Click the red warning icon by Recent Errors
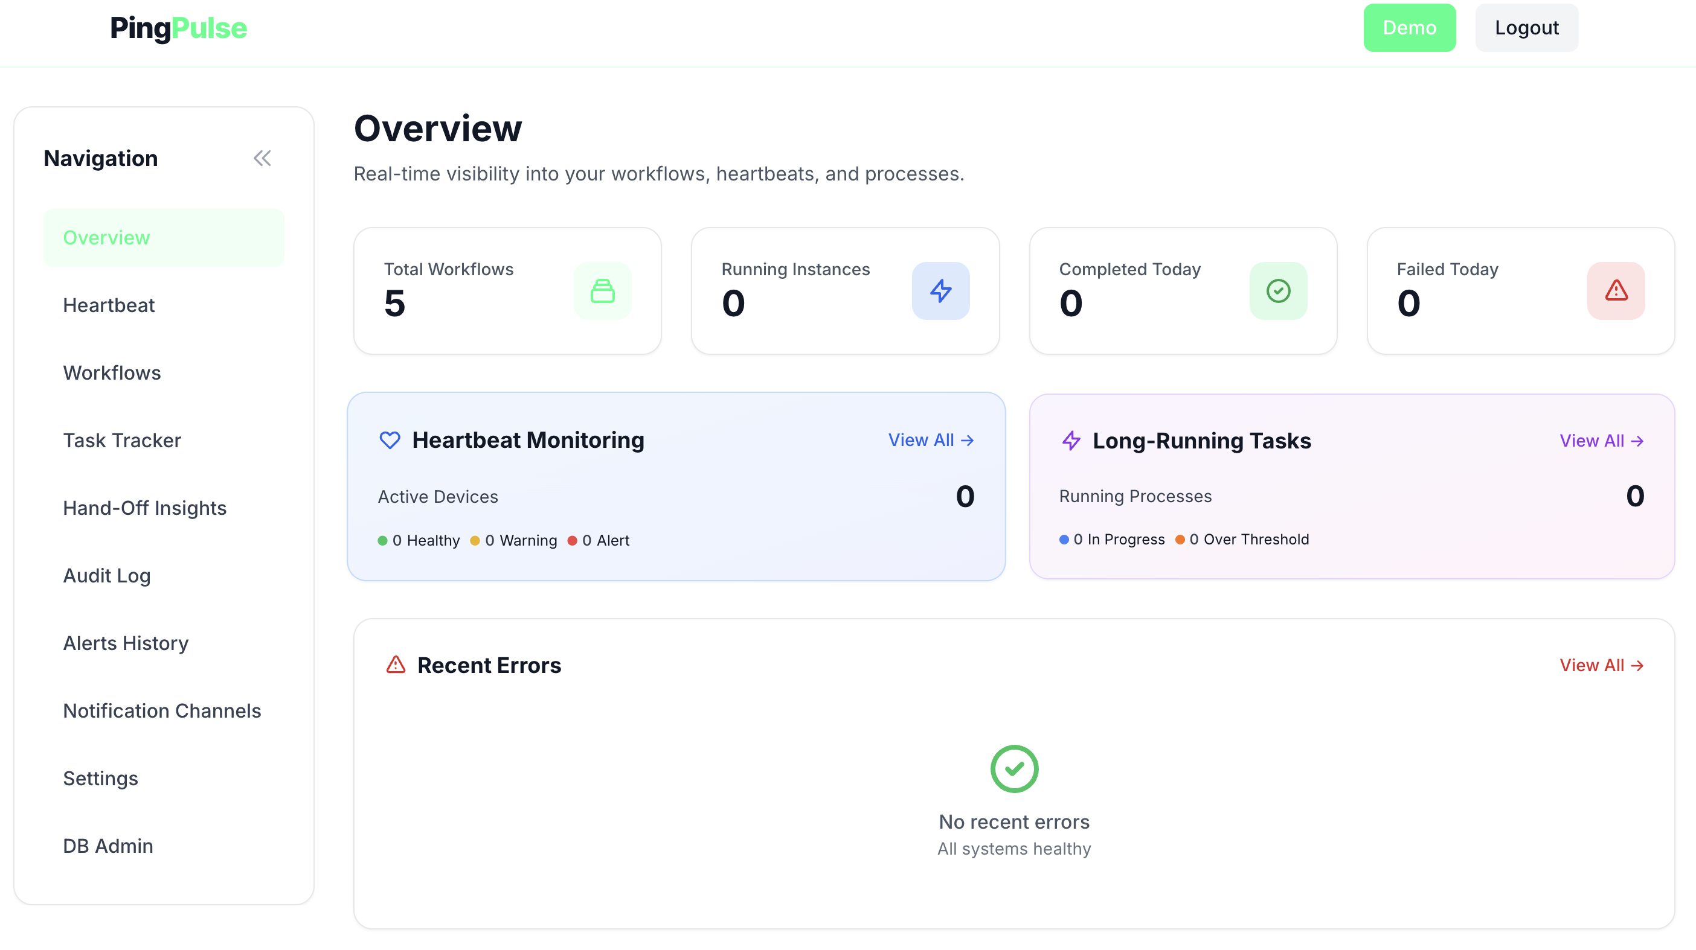 point(396,665)
